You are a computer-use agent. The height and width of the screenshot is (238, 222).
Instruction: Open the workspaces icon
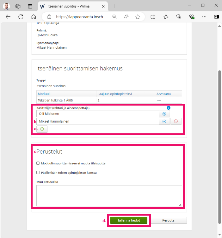[18, 6]
